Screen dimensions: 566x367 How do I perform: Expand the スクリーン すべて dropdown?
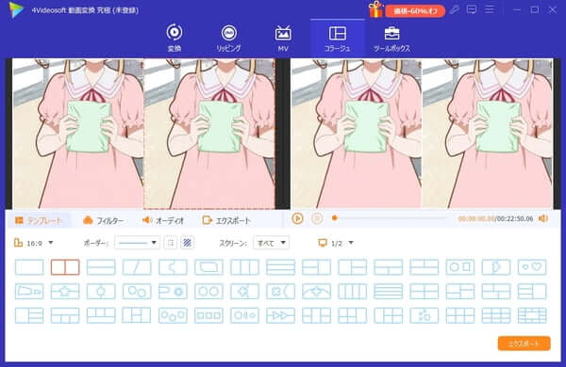coord(271,243)
